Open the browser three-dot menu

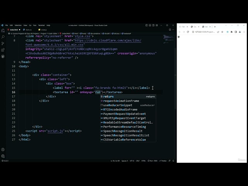244,32
